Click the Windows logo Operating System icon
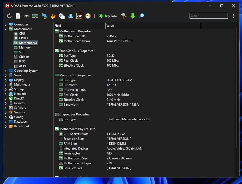 11,71
